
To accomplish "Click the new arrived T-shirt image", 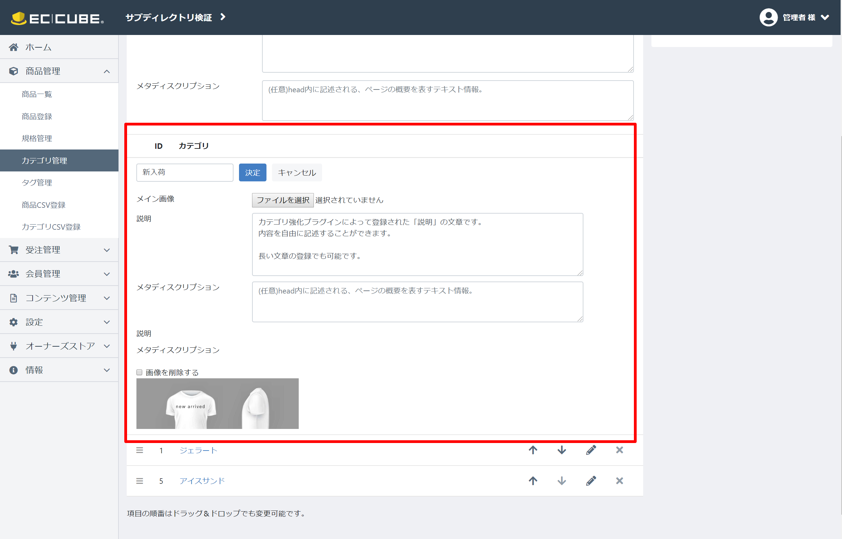I will click(x=217, y=404).
